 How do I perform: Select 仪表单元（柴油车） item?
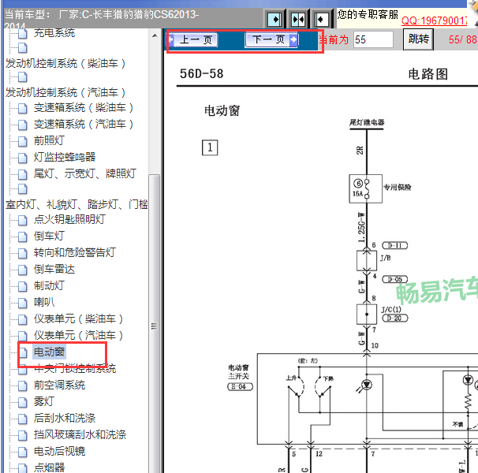[79, 319]
